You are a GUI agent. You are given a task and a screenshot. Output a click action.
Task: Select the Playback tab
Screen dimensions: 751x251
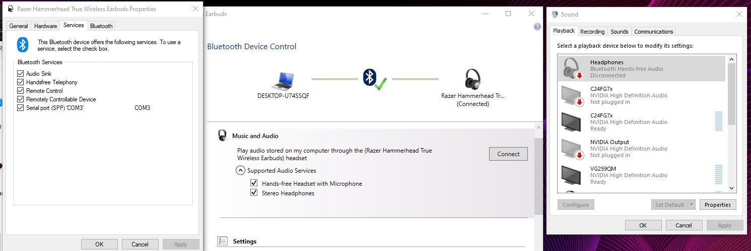[x=564, y=31]
